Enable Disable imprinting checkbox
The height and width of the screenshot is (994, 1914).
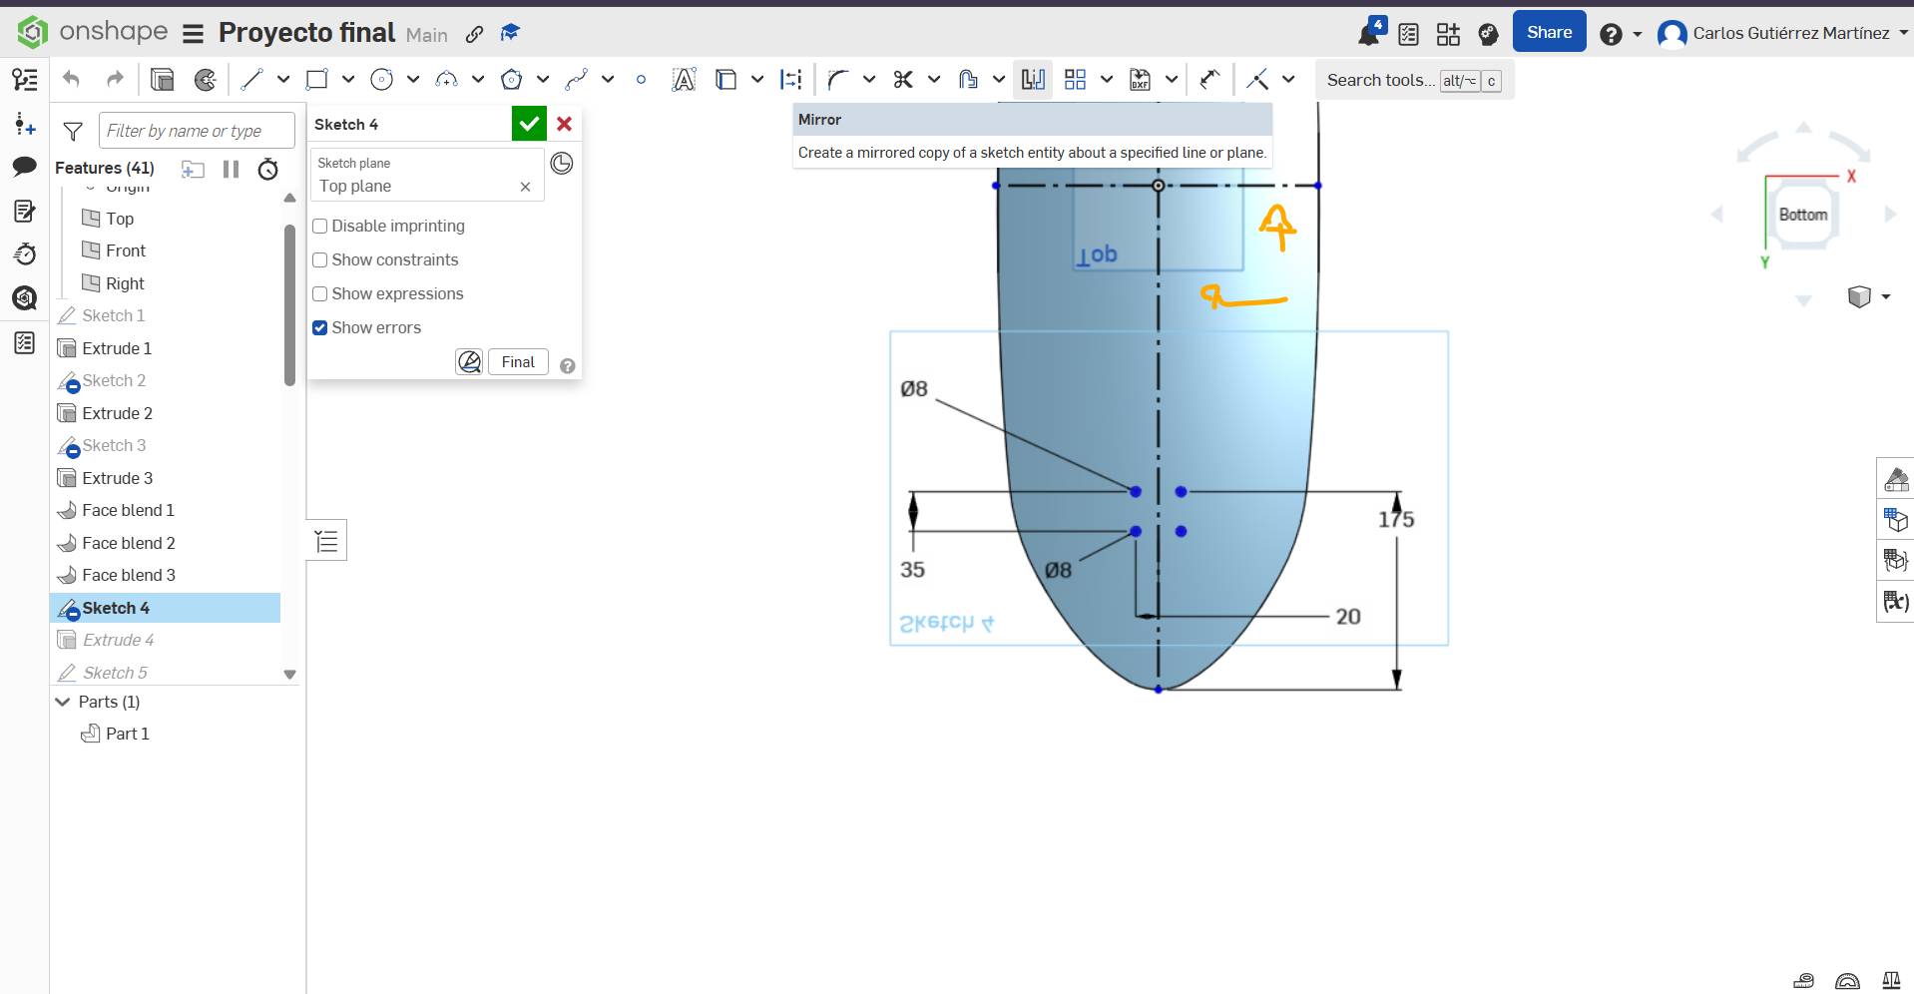click(320, 227)
